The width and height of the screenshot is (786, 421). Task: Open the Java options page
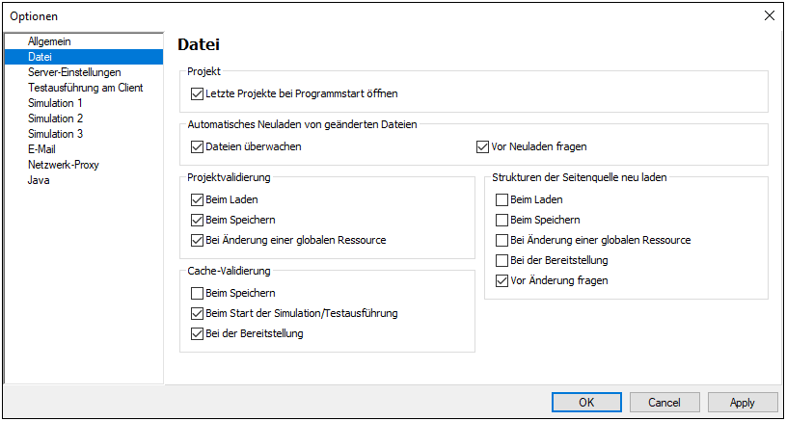tap(39, 180)
